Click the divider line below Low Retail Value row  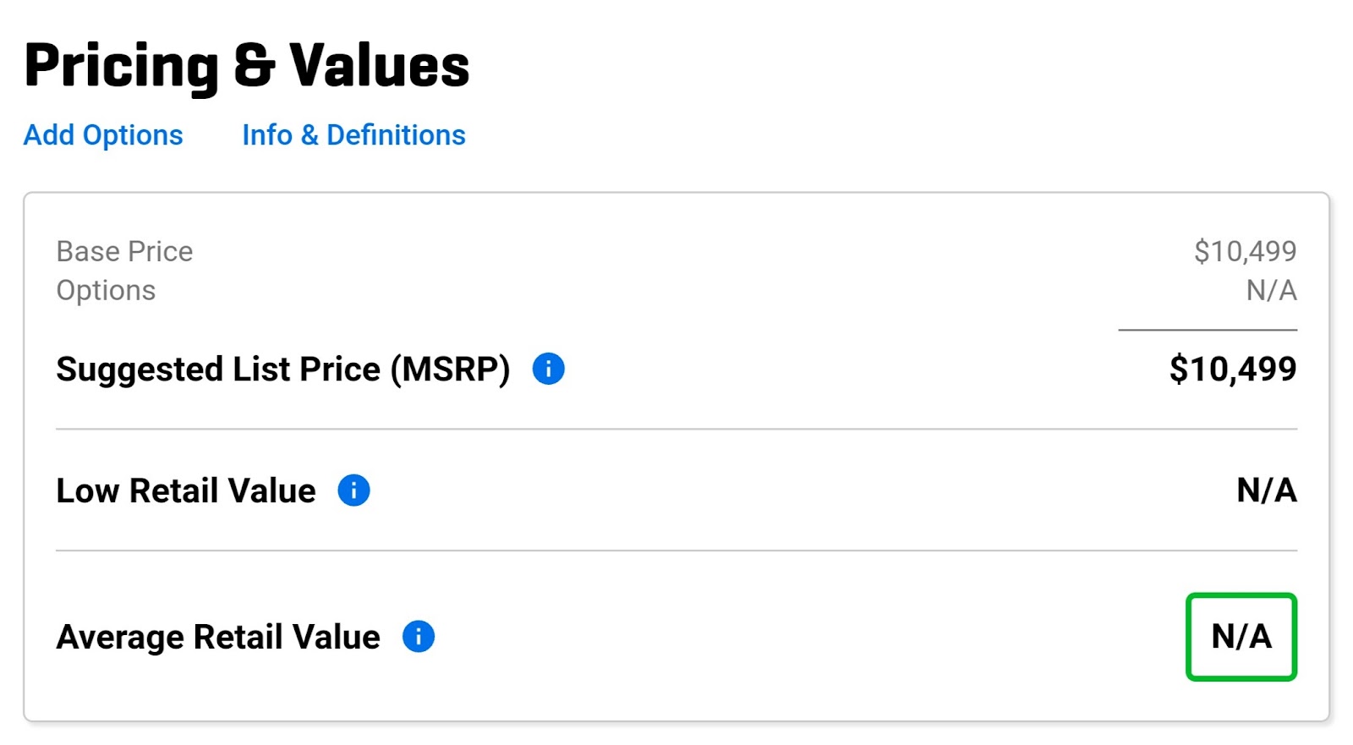[x=676, y=551]
